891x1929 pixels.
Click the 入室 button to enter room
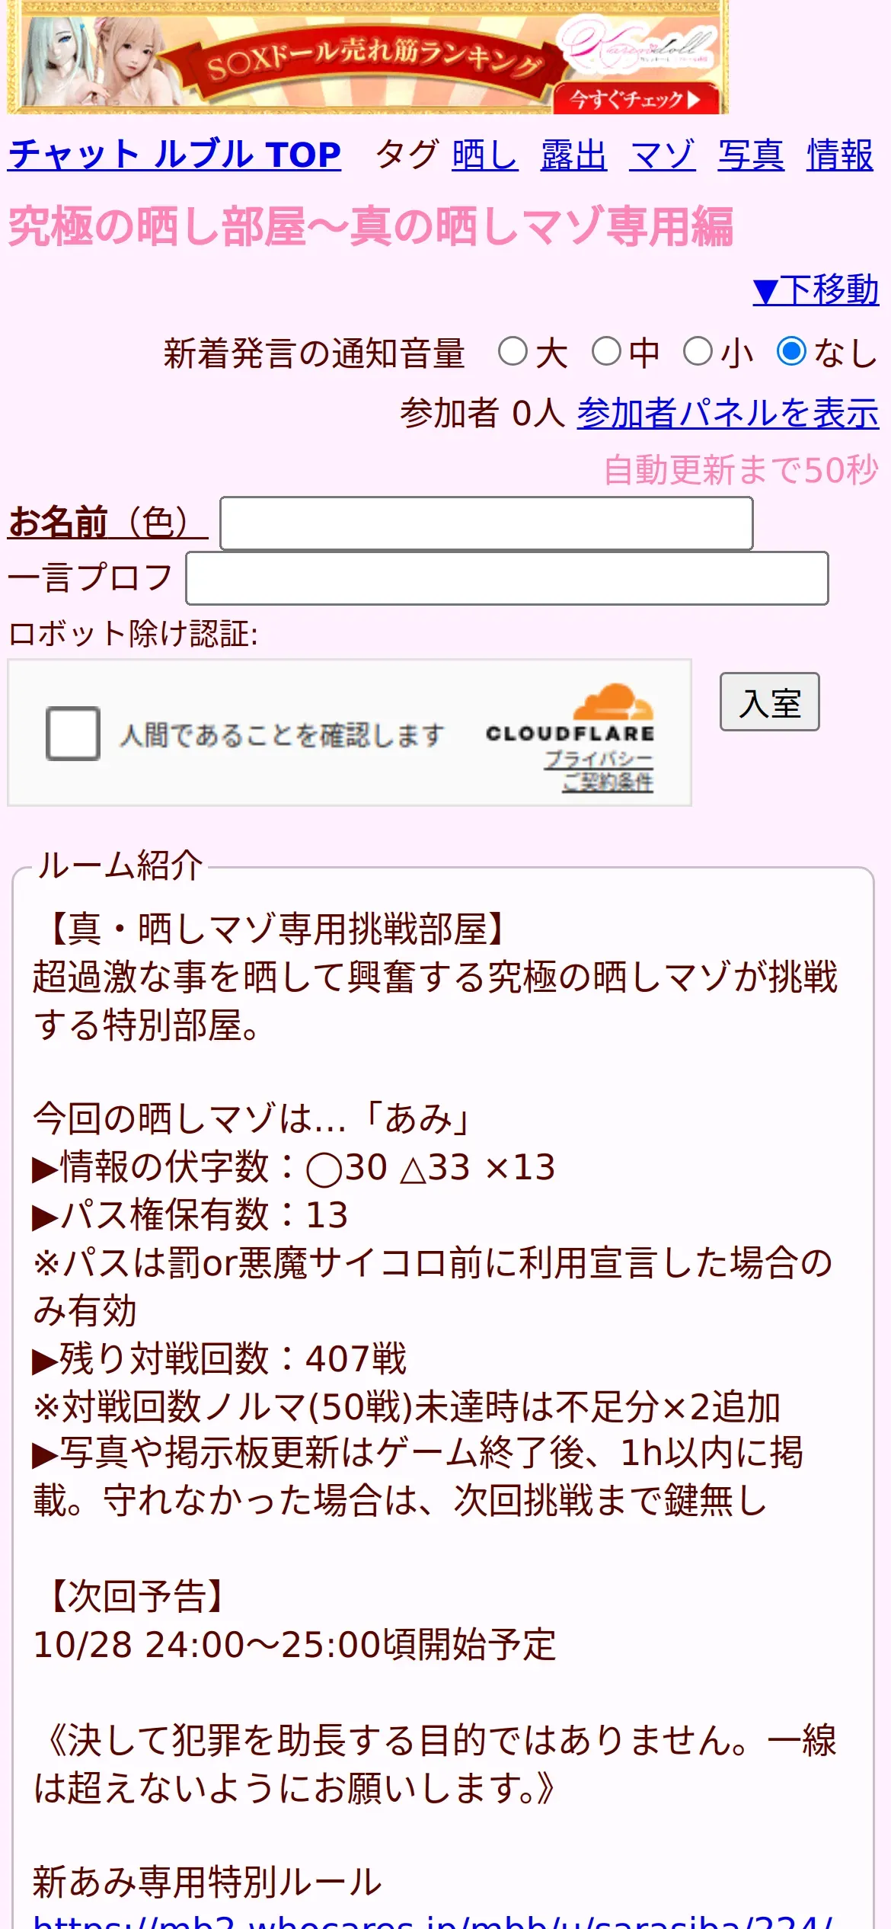click(x=770, y=702)
